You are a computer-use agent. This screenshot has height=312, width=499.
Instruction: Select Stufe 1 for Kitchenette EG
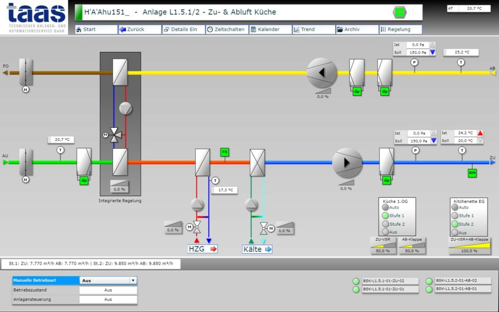coord(455,215)
